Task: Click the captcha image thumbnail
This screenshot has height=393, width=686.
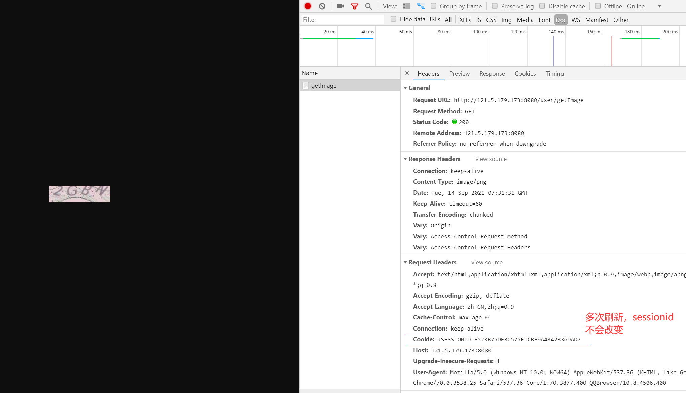Action: pyautogui.click(x=80, y=194)
